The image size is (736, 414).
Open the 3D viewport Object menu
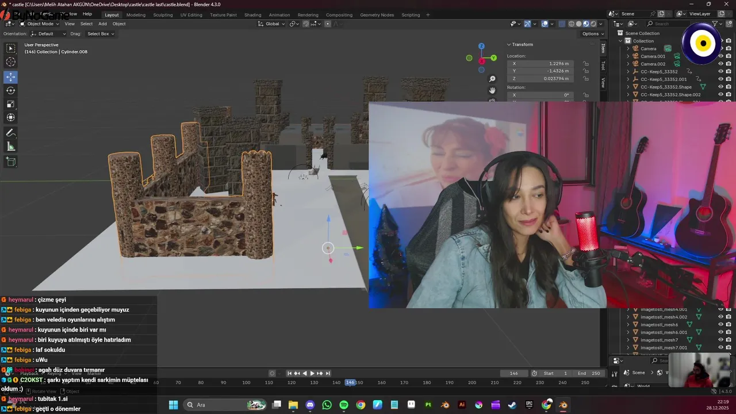point(119,24)
